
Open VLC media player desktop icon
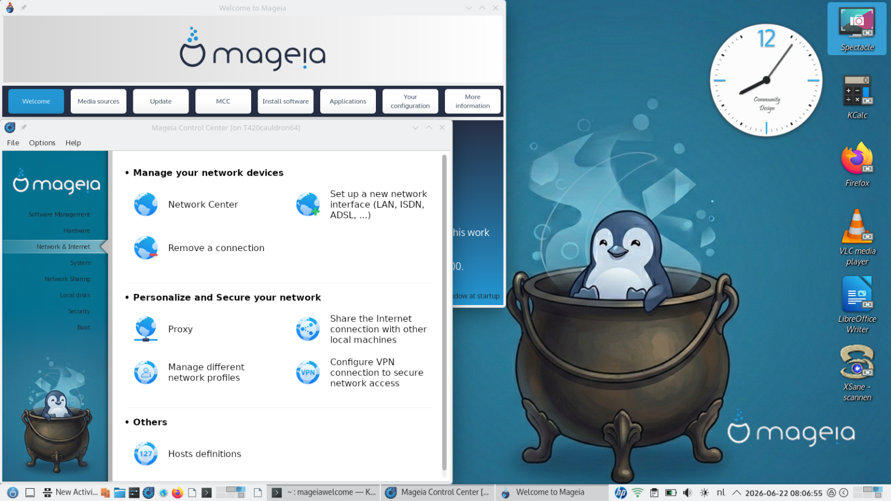pyautogui.click(x=857, y=237)
